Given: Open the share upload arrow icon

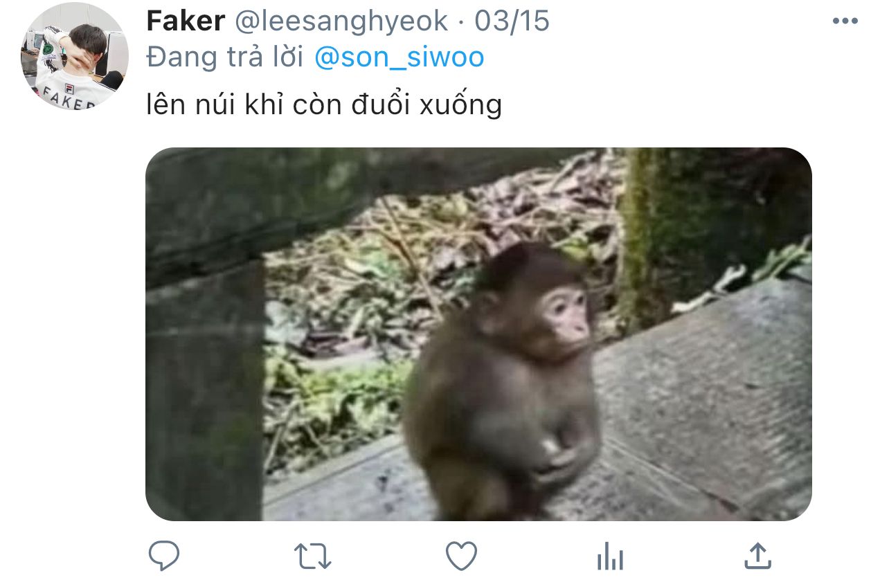Looking at the screenshot, I should click(757, 556).
